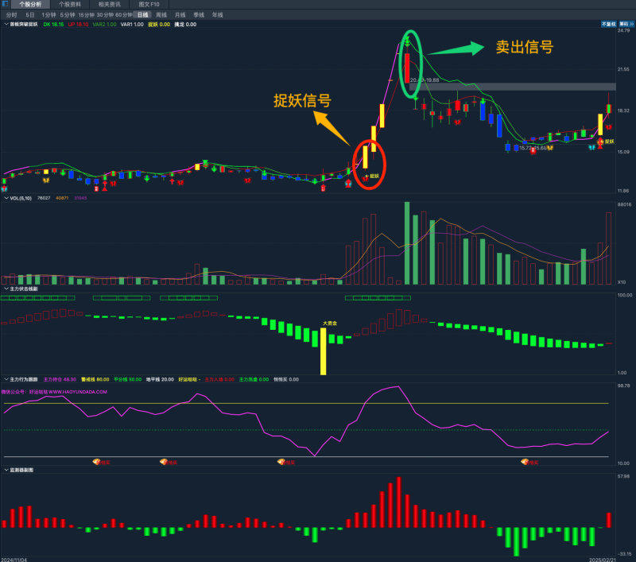This screenshot has height=562, width=636.
Task: Click the sidebar panel icon at top-left
Action: (5, 4)
